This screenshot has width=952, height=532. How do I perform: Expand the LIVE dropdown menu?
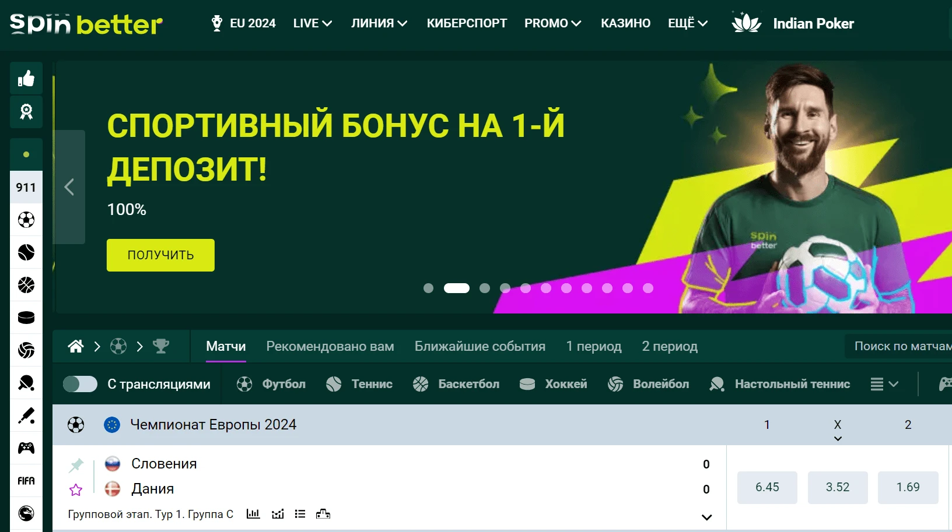click(x=313, y=23)
